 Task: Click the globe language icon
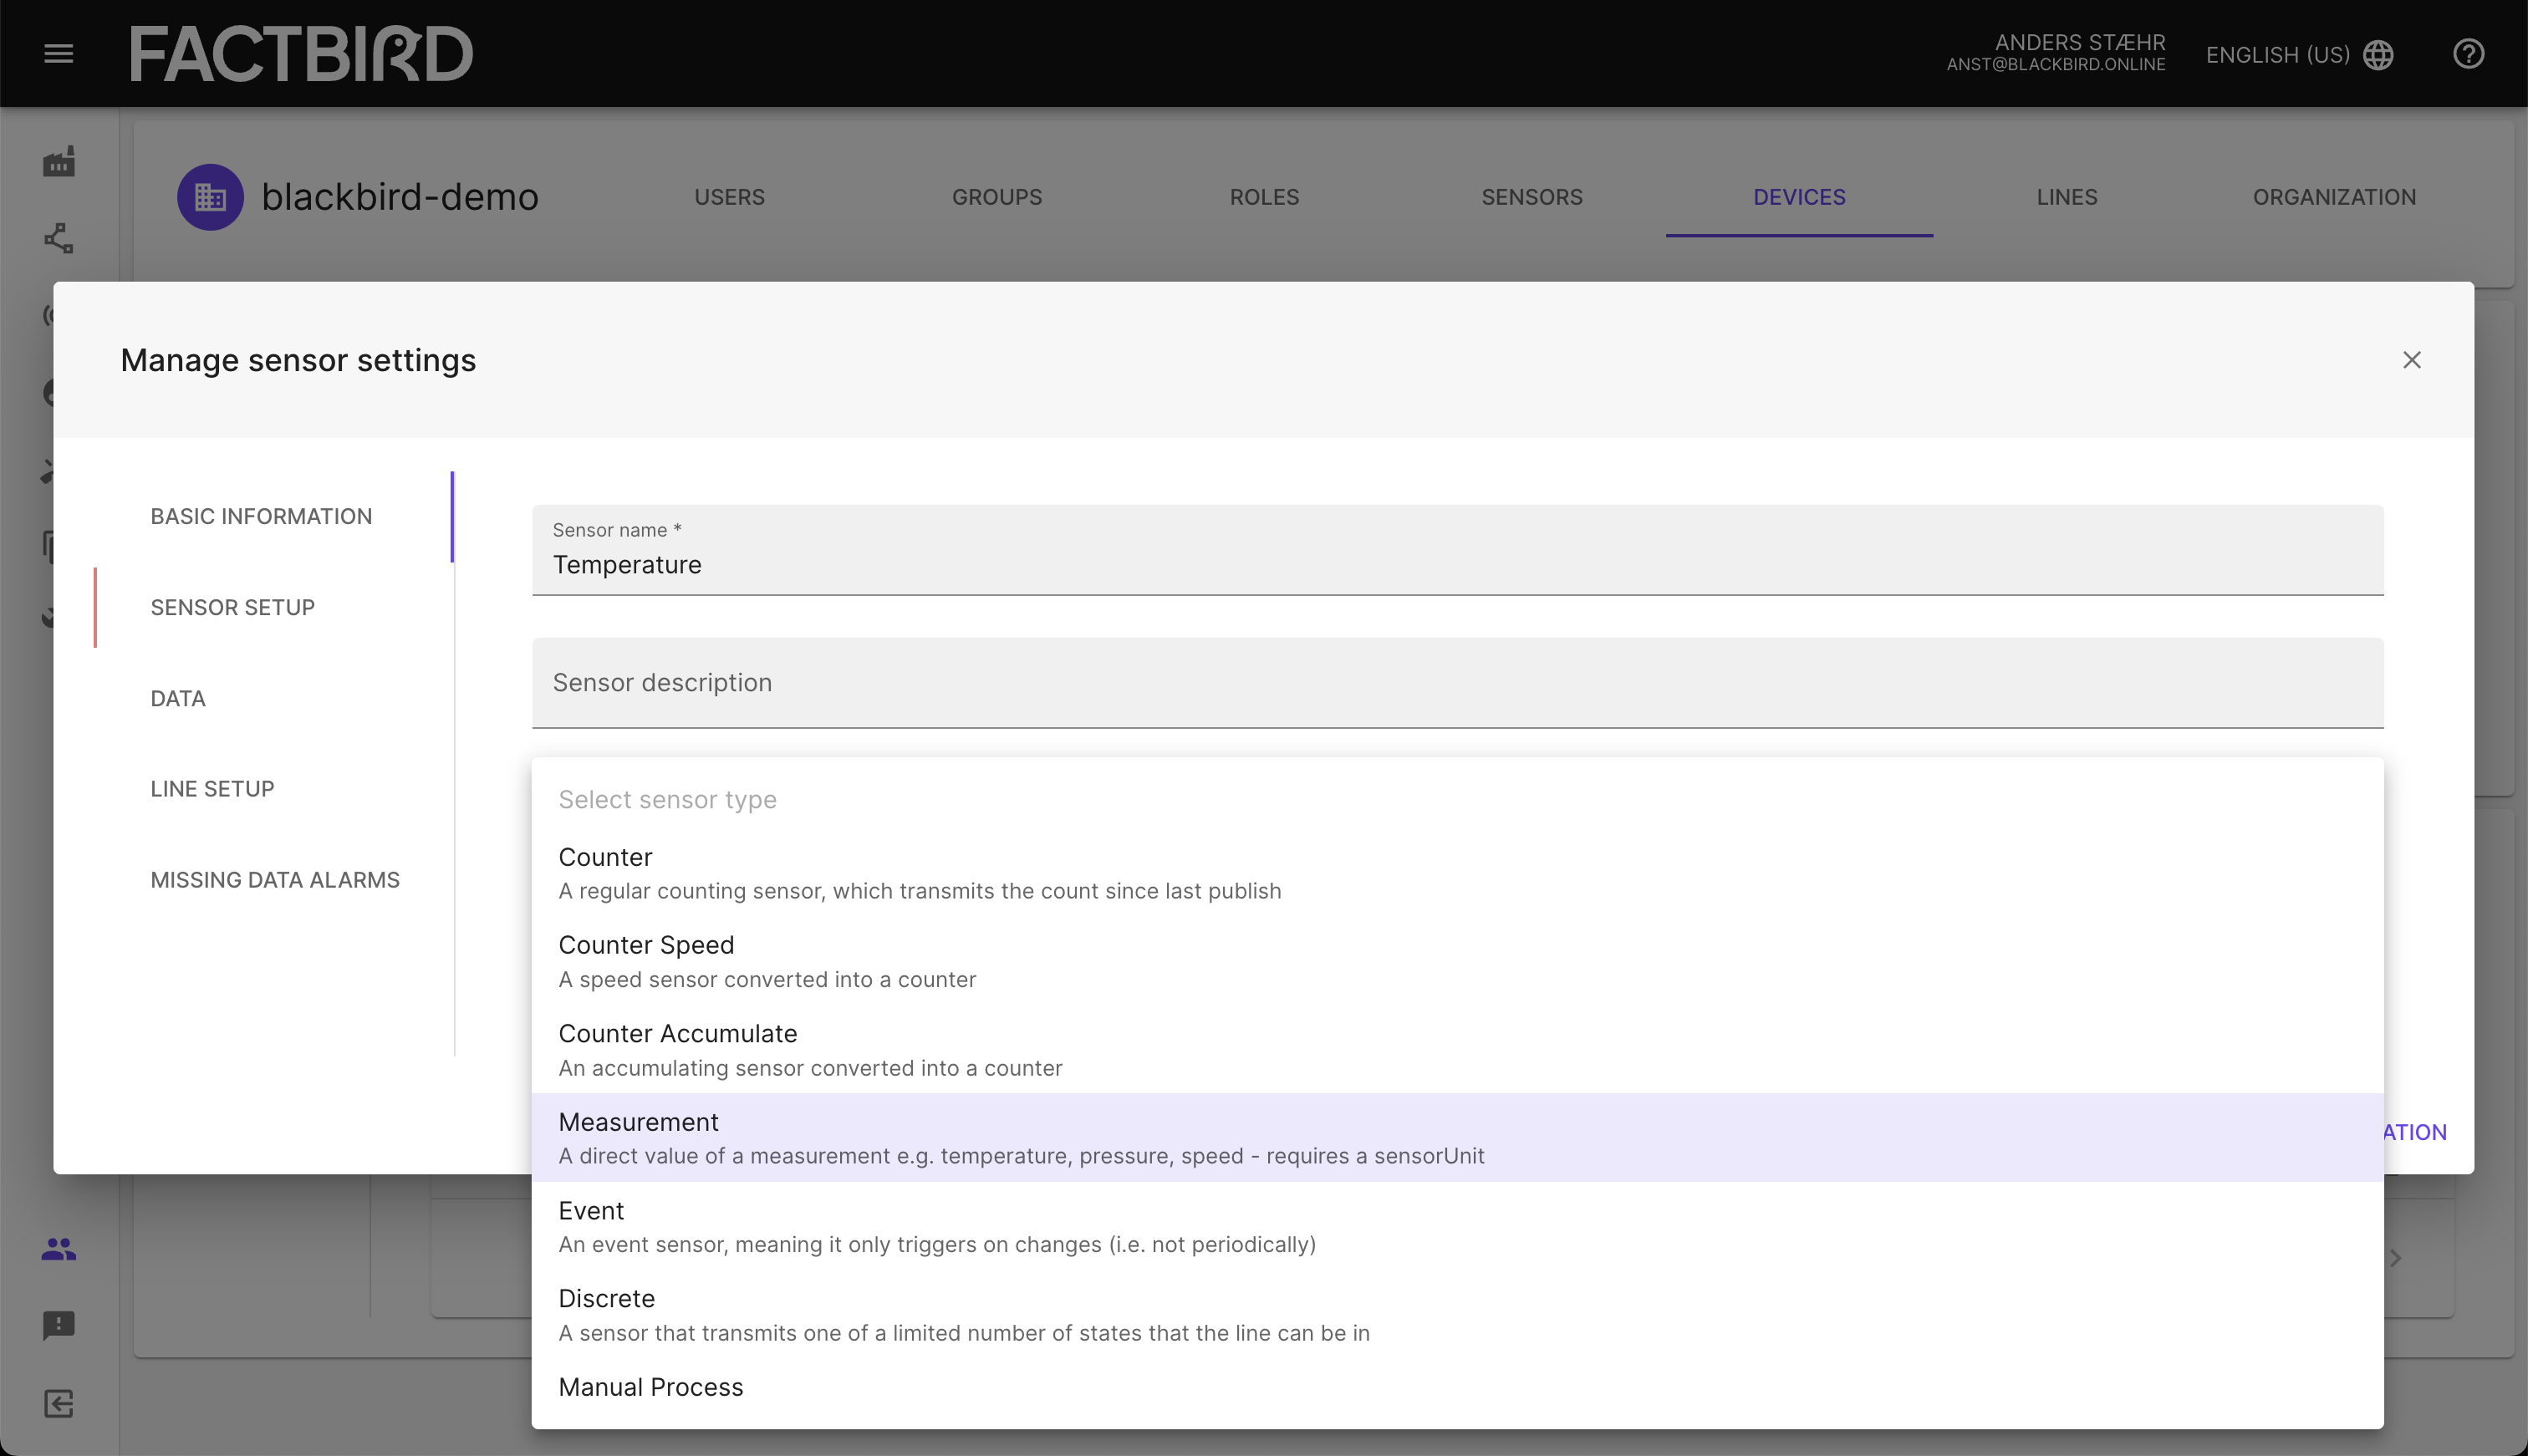2379,55
